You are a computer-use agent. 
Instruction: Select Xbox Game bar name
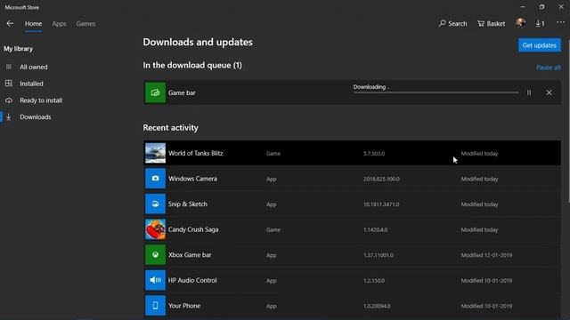190,255
